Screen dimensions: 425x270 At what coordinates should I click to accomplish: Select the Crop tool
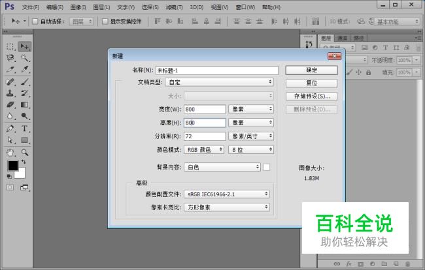pos(10,70)
